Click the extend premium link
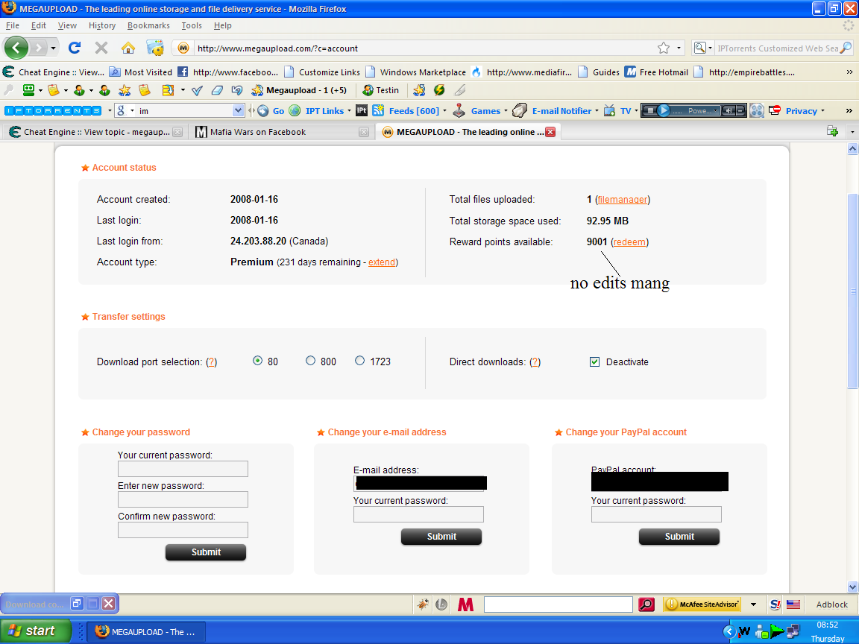The image size is (859, 644). click(382, 262)
